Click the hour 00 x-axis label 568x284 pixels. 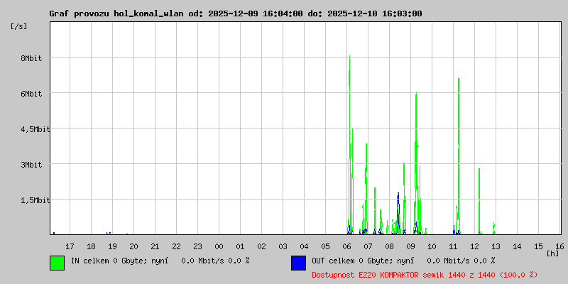[x=219, y=246]
